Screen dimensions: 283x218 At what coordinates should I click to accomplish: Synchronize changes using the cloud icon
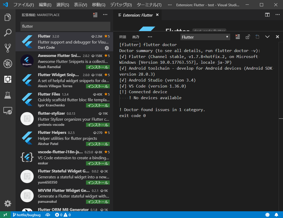(48, 215)
